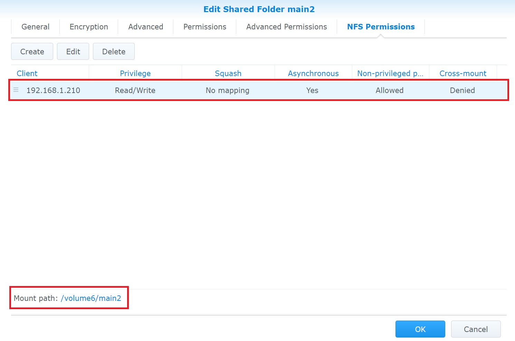Screen dimensions: 515x341
Task: Confirm changes with the OK button
Action: [420, 329]
